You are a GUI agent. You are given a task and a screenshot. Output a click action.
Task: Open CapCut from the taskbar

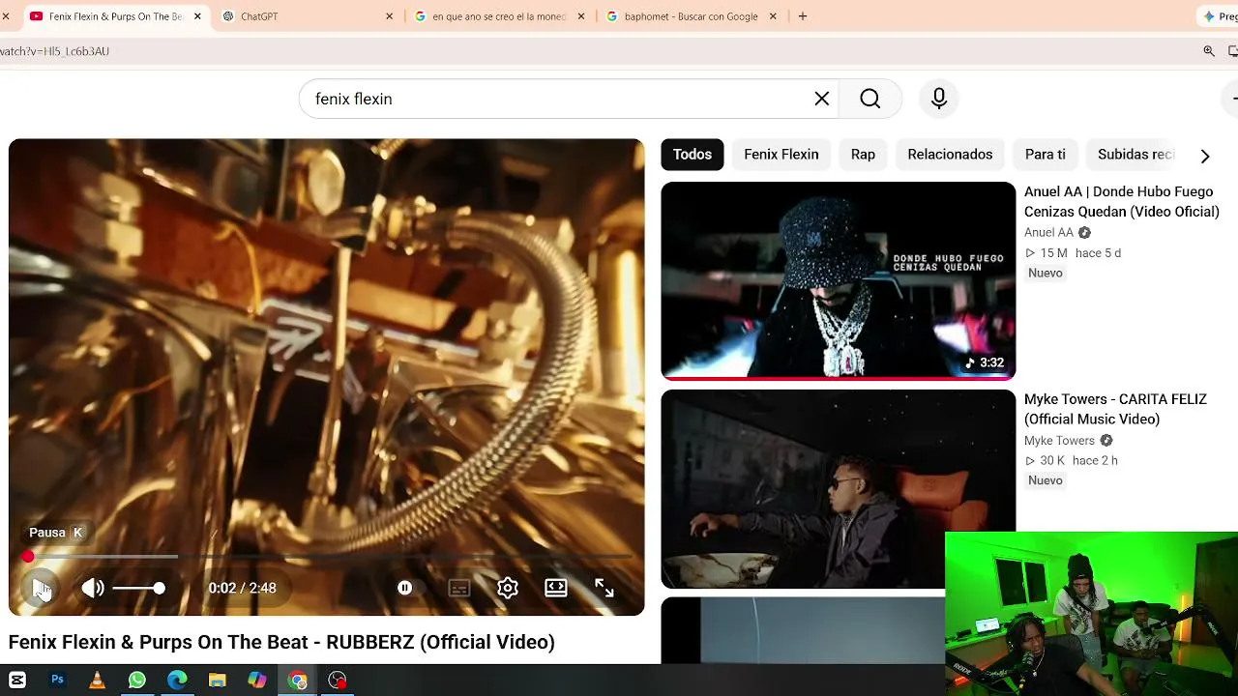click(17, 681)
